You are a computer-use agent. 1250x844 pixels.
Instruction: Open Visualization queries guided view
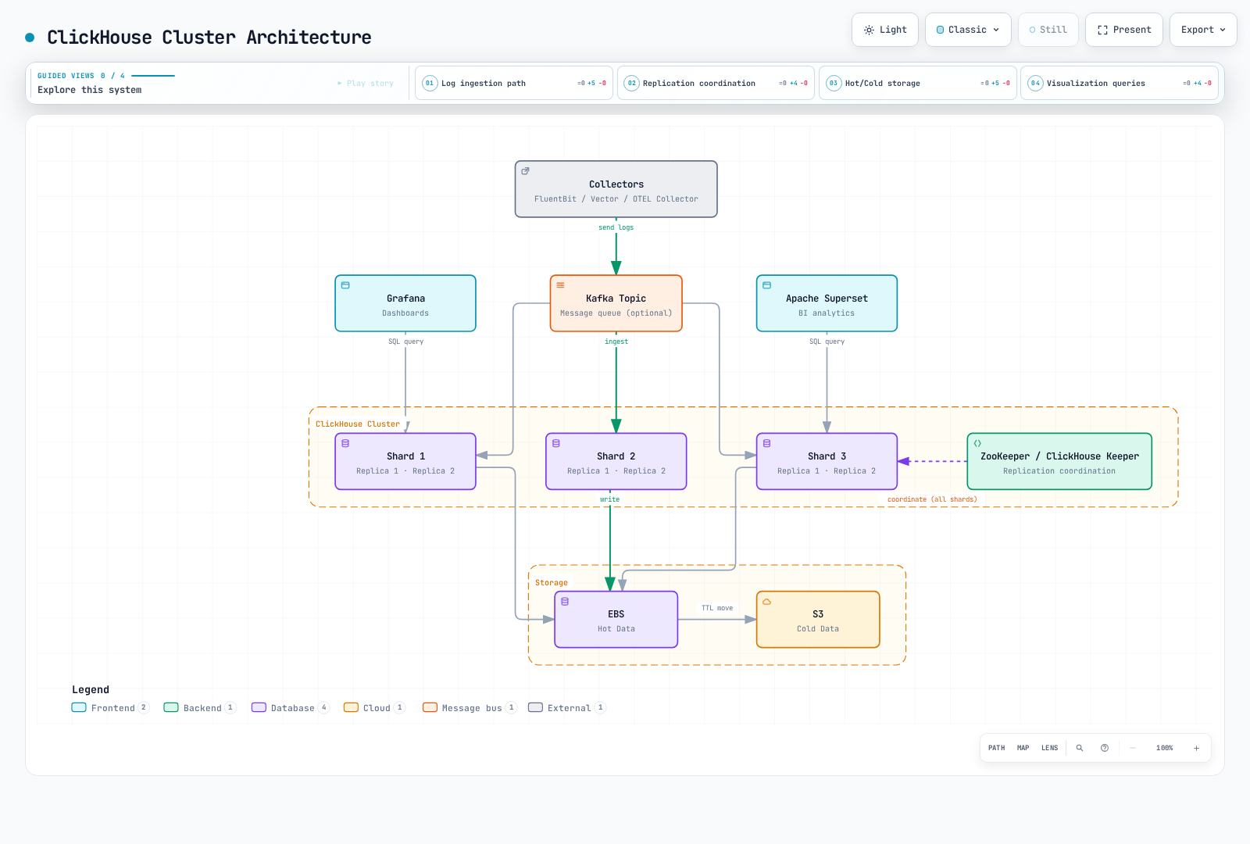click(x=1120, y=83)
